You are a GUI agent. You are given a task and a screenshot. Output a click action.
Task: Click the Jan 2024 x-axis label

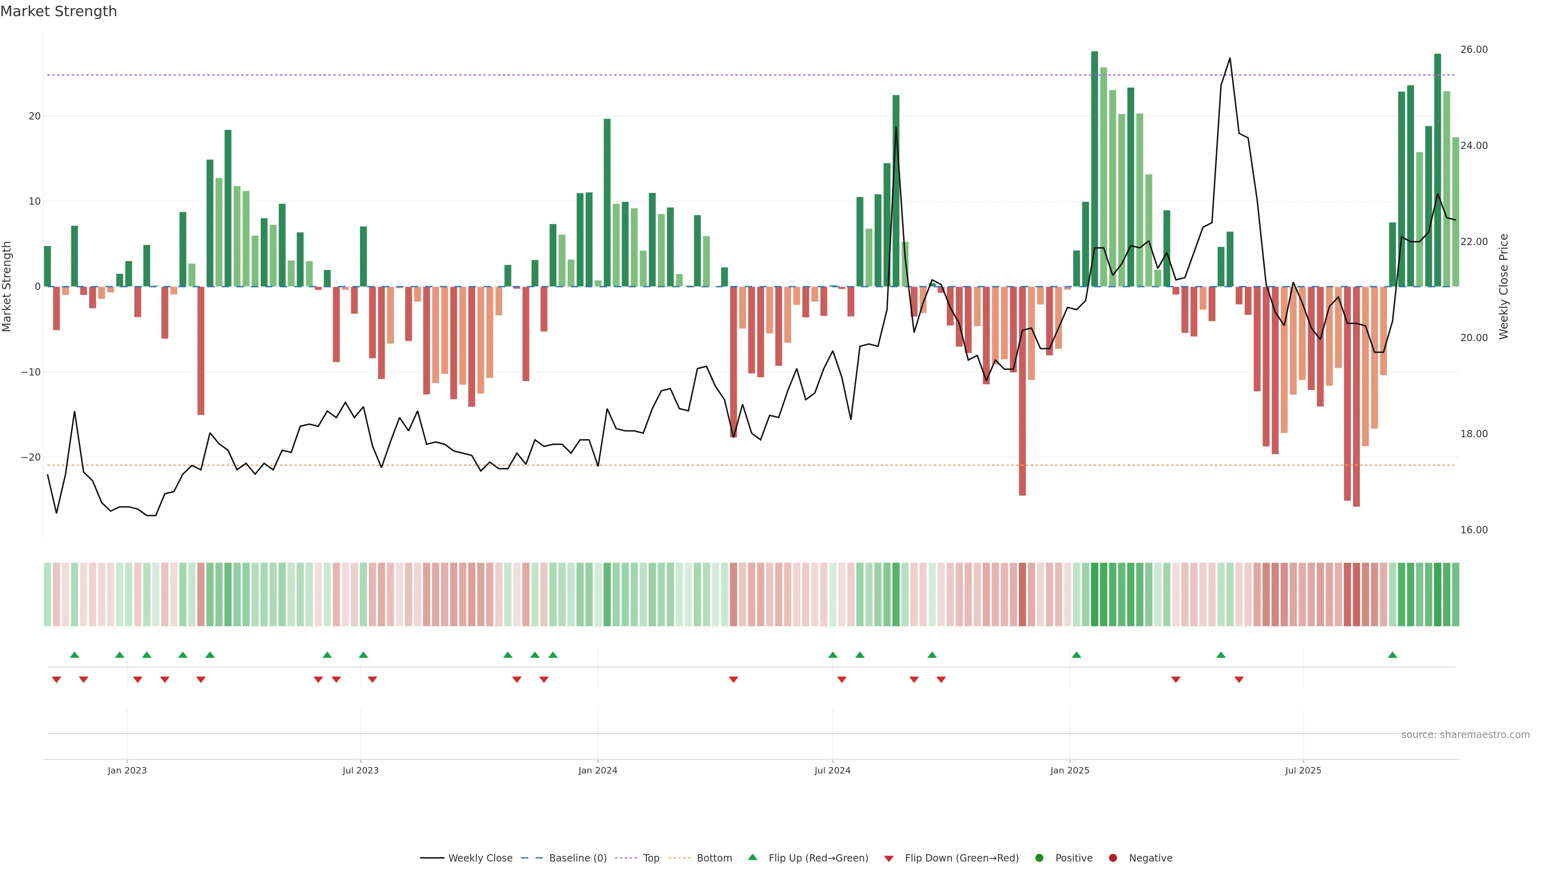[597, 770]
